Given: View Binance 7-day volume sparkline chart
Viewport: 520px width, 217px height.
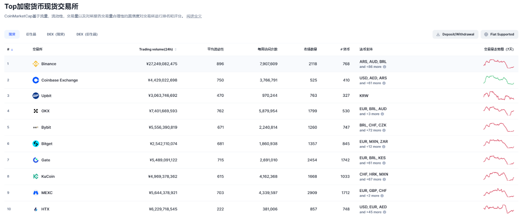Looking at the screenshot, I should (x=498, y=64).
